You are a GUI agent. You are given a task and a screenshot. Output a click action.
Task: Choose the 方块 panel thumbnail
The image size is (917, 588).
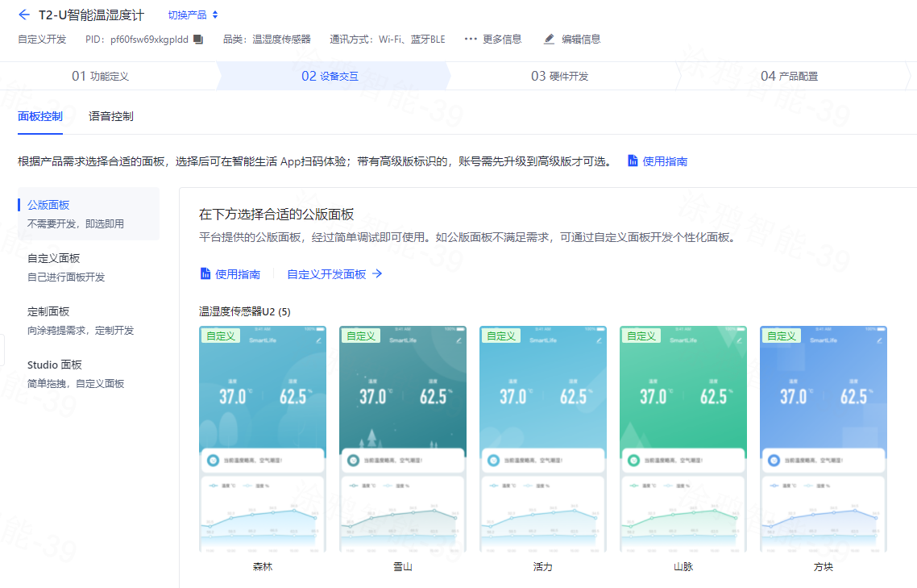click(824, 440)
